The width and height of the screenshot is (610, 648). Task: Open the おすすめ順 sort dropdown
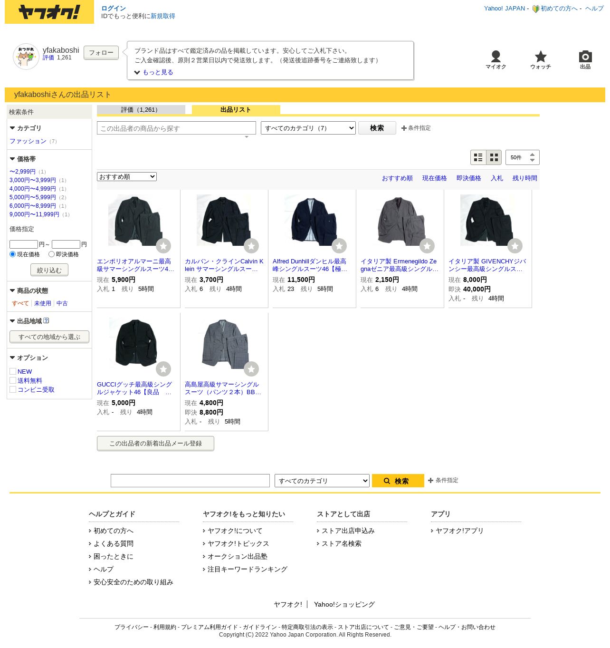(x=127, y=177)
